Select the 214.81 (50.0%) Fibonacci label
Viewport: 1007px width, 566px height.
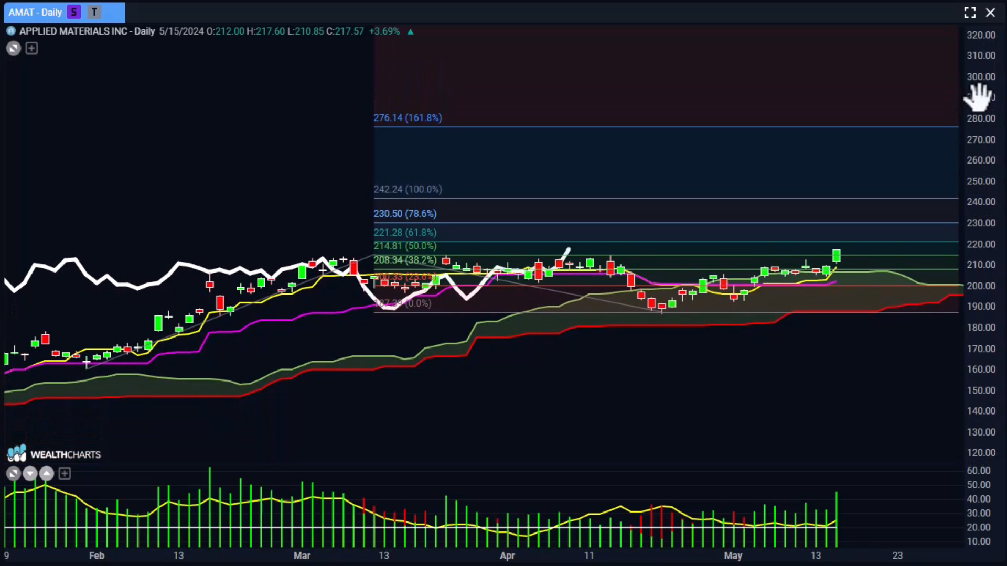[x=405, y=246]
